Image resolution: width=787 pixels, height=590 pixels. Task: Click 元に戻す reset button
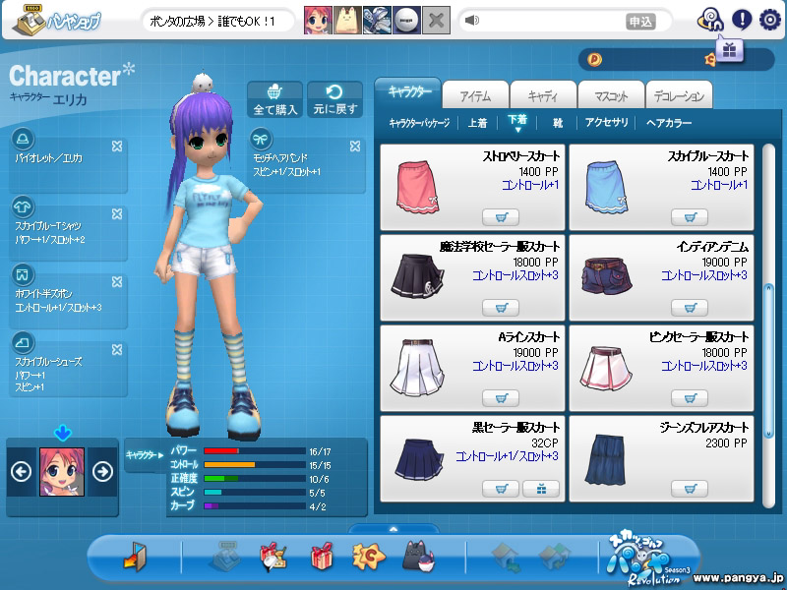334,100
